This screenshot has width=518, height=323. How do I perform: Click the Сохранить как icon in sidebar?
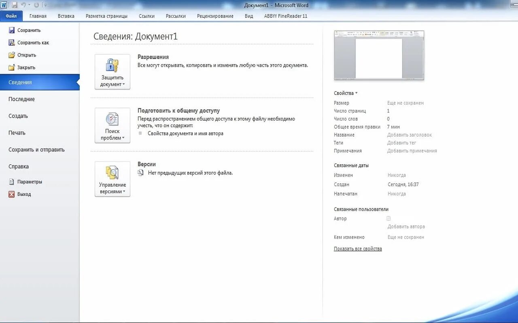click(12, 42)
